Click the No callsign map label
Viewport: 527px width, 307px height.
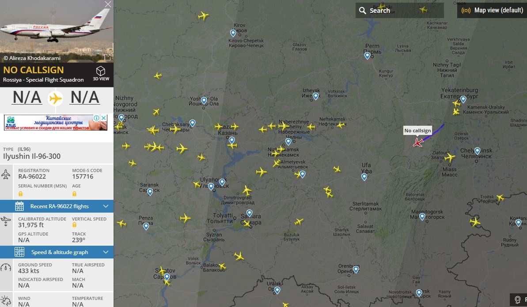417,131
